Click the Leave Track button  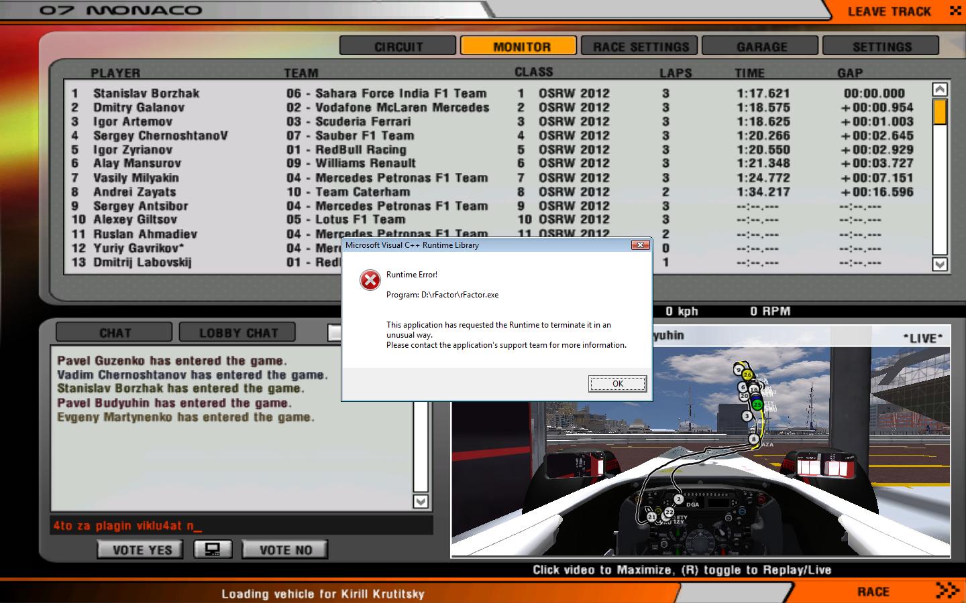pos(889,11)
